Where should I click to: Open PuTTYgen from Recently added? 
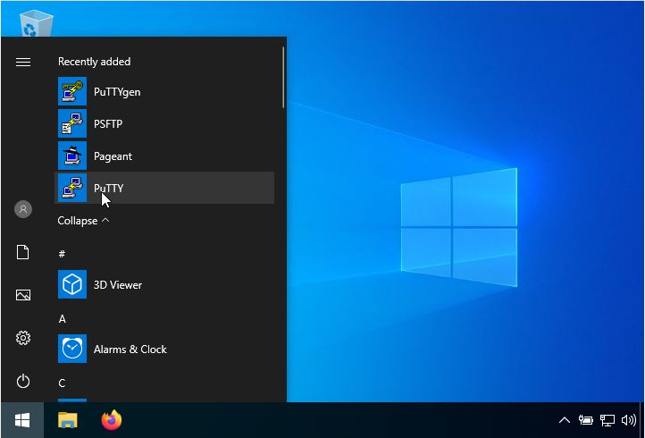[x=164, y=91]
